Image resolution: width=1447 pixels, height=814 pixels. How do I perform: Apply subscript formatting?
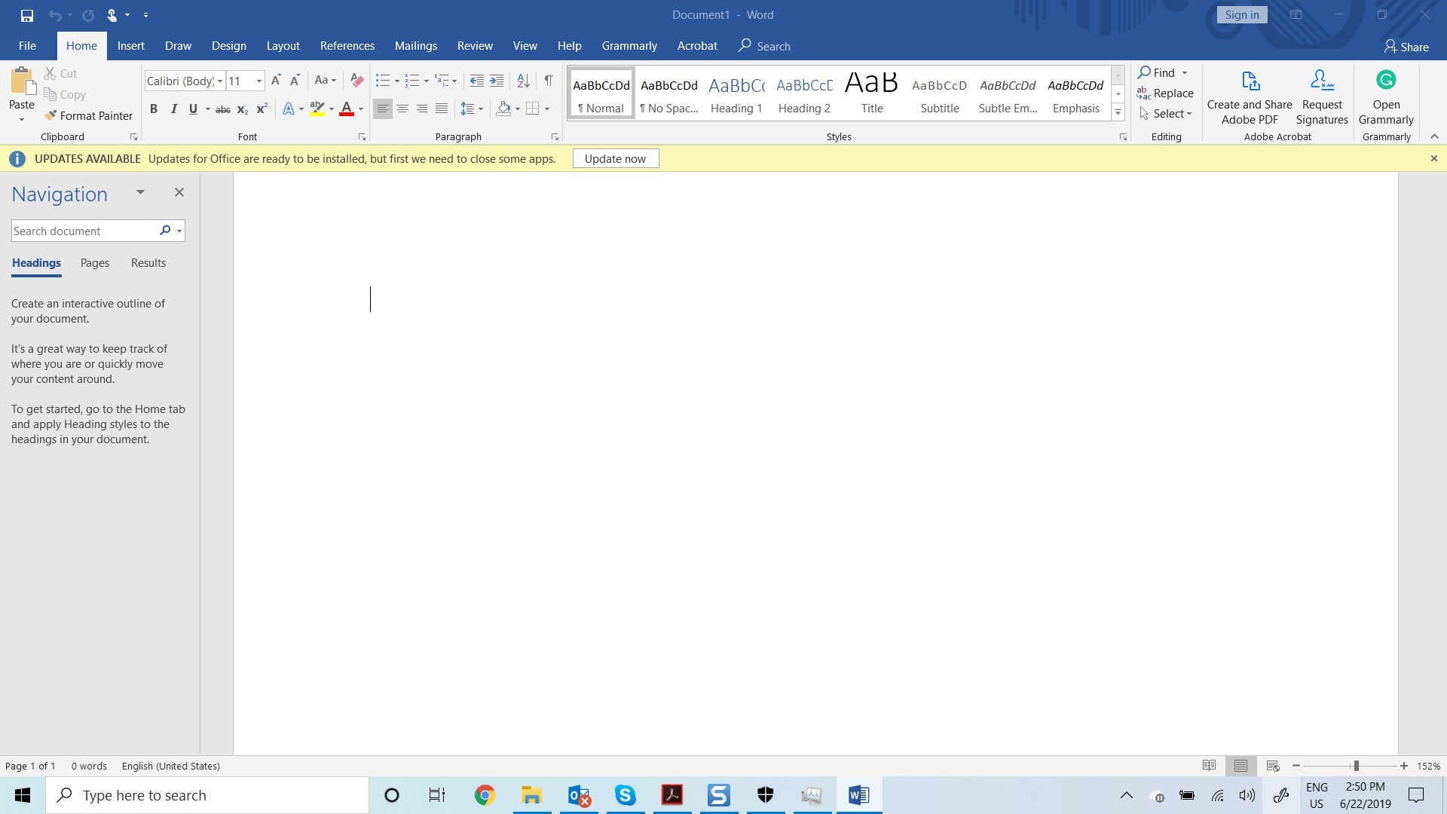(242, 109)
